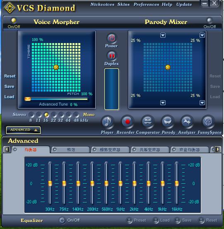Click Voice Morpher Reset
The height and width of the screenshot is (229, 224).
(x=10, y=76)
